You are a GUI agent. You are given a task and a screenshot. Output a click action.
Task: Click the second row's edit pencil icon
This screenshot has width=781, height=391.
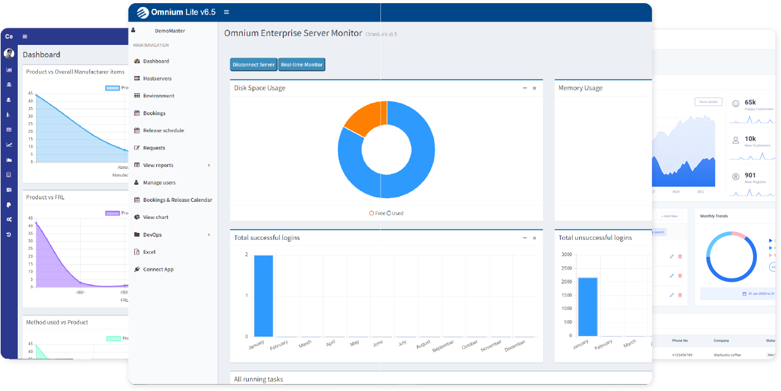tap(672, 276)
